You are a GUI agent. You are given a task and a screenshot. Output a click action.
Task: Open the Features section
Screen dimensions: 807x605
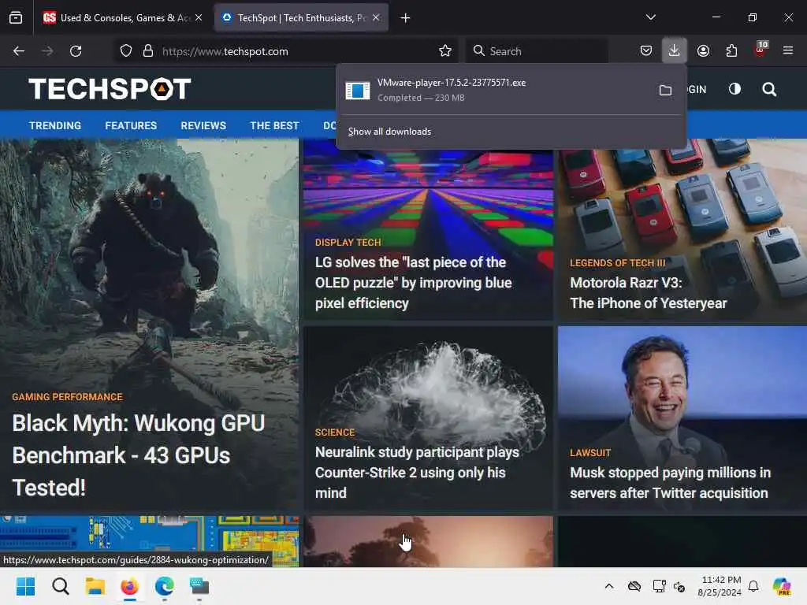pyautogui.click(x=131, y=125)
